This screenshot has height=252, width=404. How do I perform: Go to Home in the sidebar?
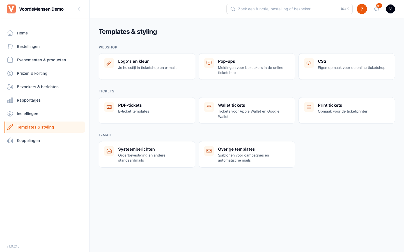tap(45, 33)
